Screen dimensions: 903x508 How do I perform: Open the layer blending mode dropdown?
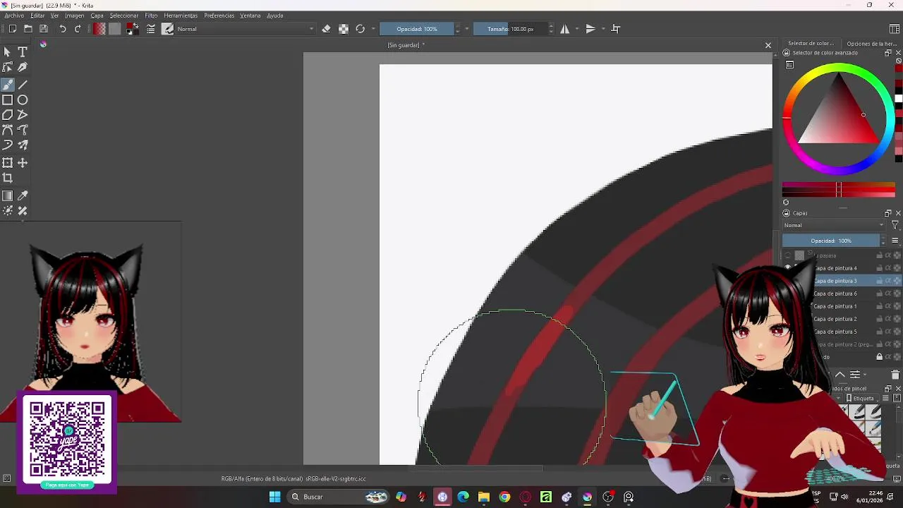834,225
